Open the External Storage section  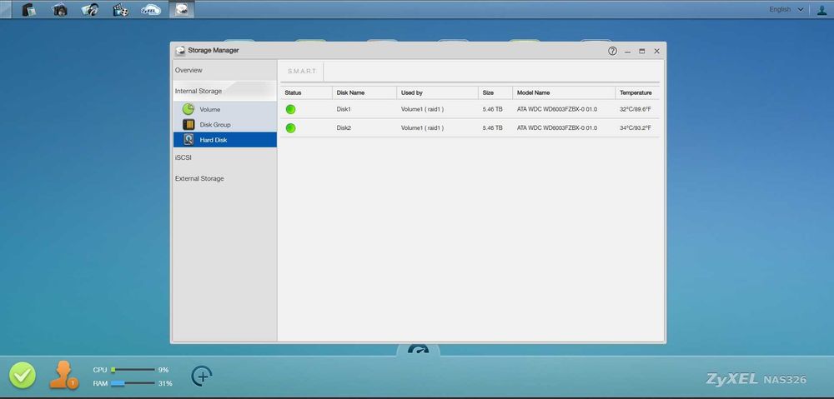click(225, 178)
